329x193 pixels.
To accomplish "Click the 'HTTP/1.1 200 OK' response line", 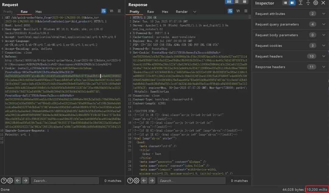I will click(145, 17).
